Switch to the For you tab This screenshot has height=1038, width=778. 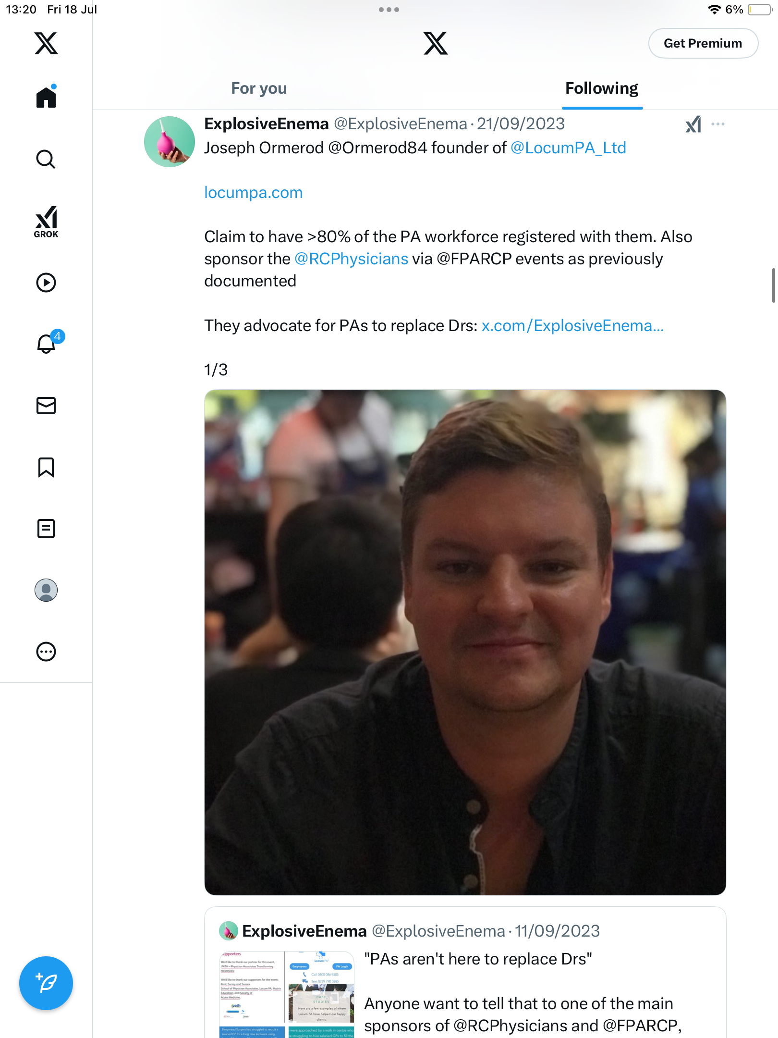point(259,88)
